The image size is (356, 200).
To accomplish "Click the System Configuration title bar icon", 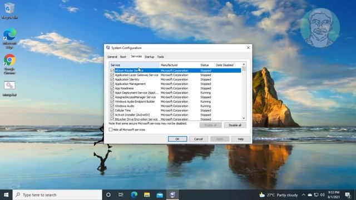I will click(x=108, y=48).
